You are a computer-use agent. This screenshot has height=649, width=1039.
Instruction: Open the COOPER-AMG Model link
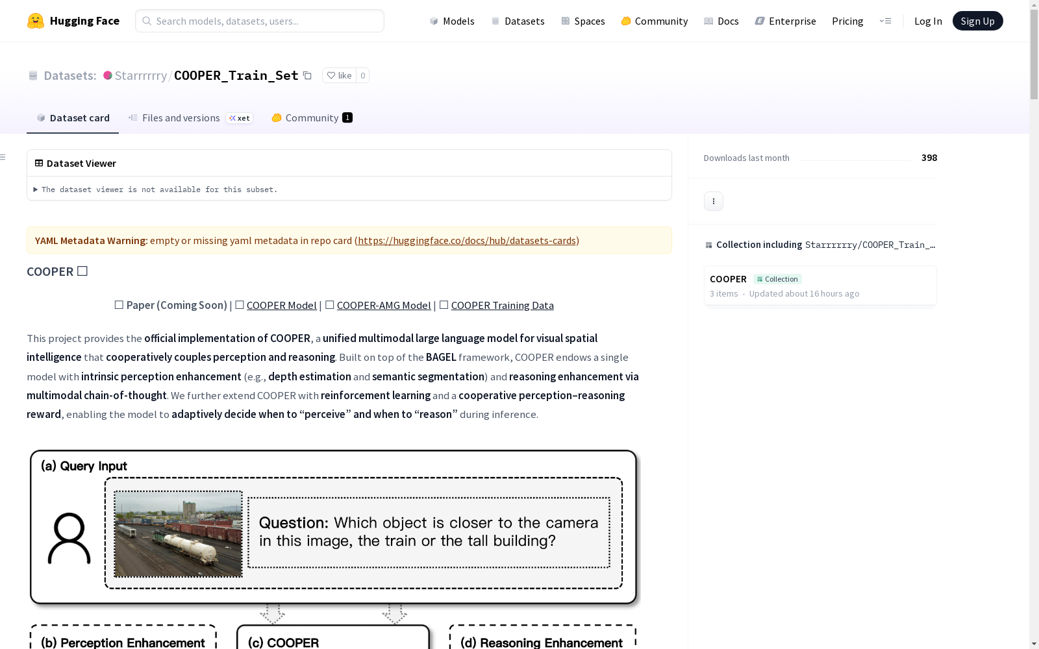384,305
